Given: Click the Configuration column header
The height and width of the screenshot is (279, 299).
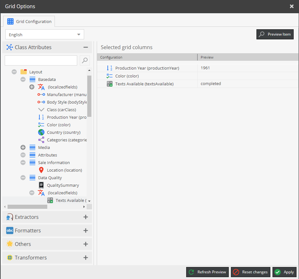Looking at the screenshot, I should click(x=147, y=57).
